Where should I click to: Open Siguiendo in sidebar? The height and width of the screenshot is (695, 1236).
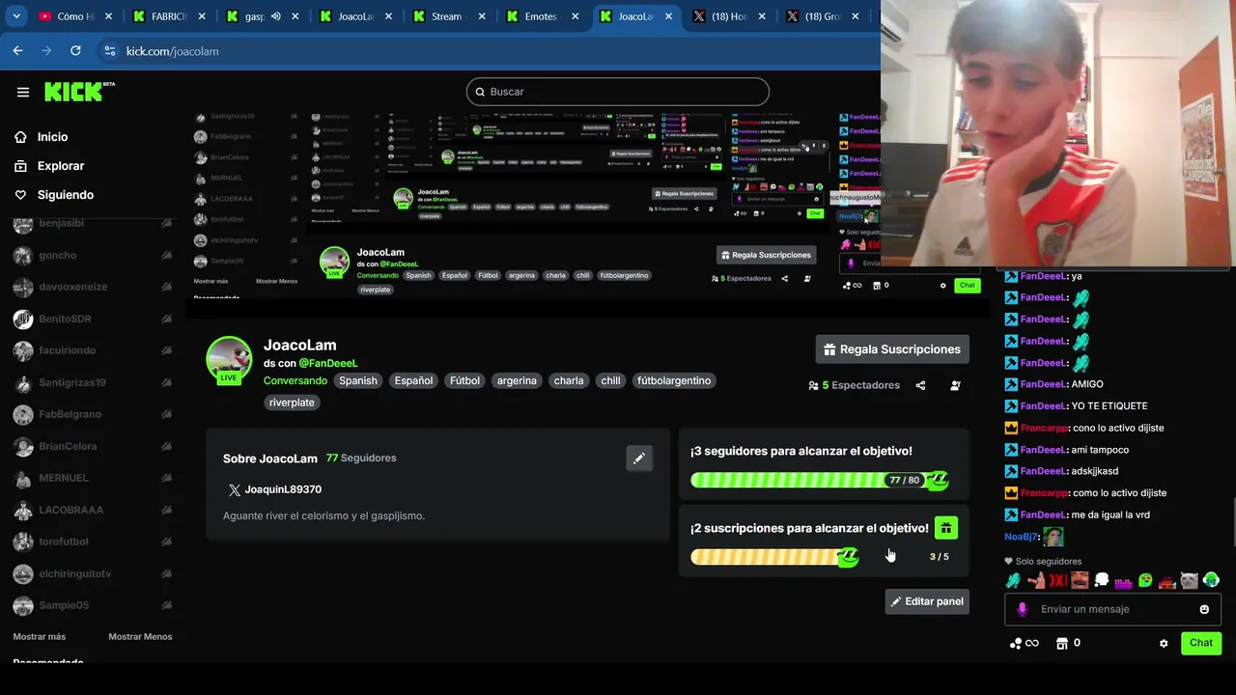[x=65, y=195]
